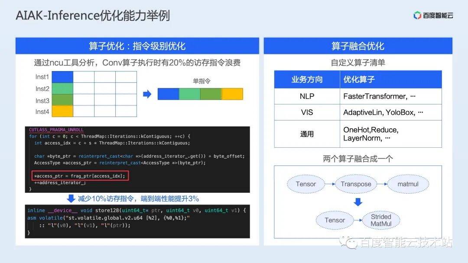
Task: Toggle the Inst1 row blue cell
Action: 62,77
